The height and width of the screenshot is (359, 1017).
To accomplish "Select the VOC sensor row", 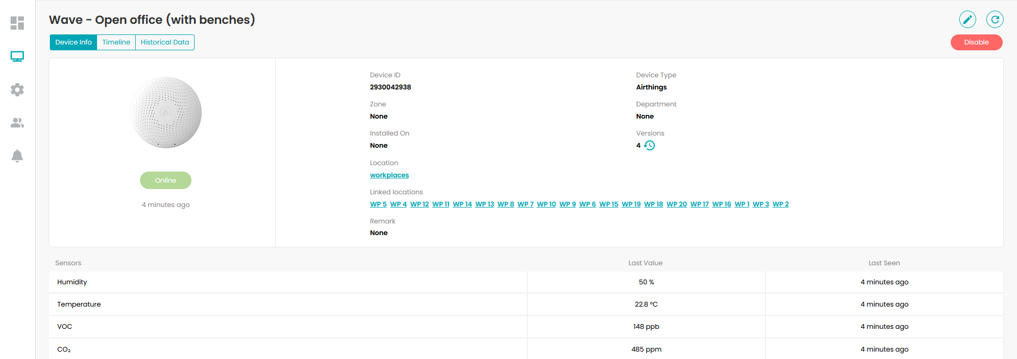I will [x=526, y=327].
